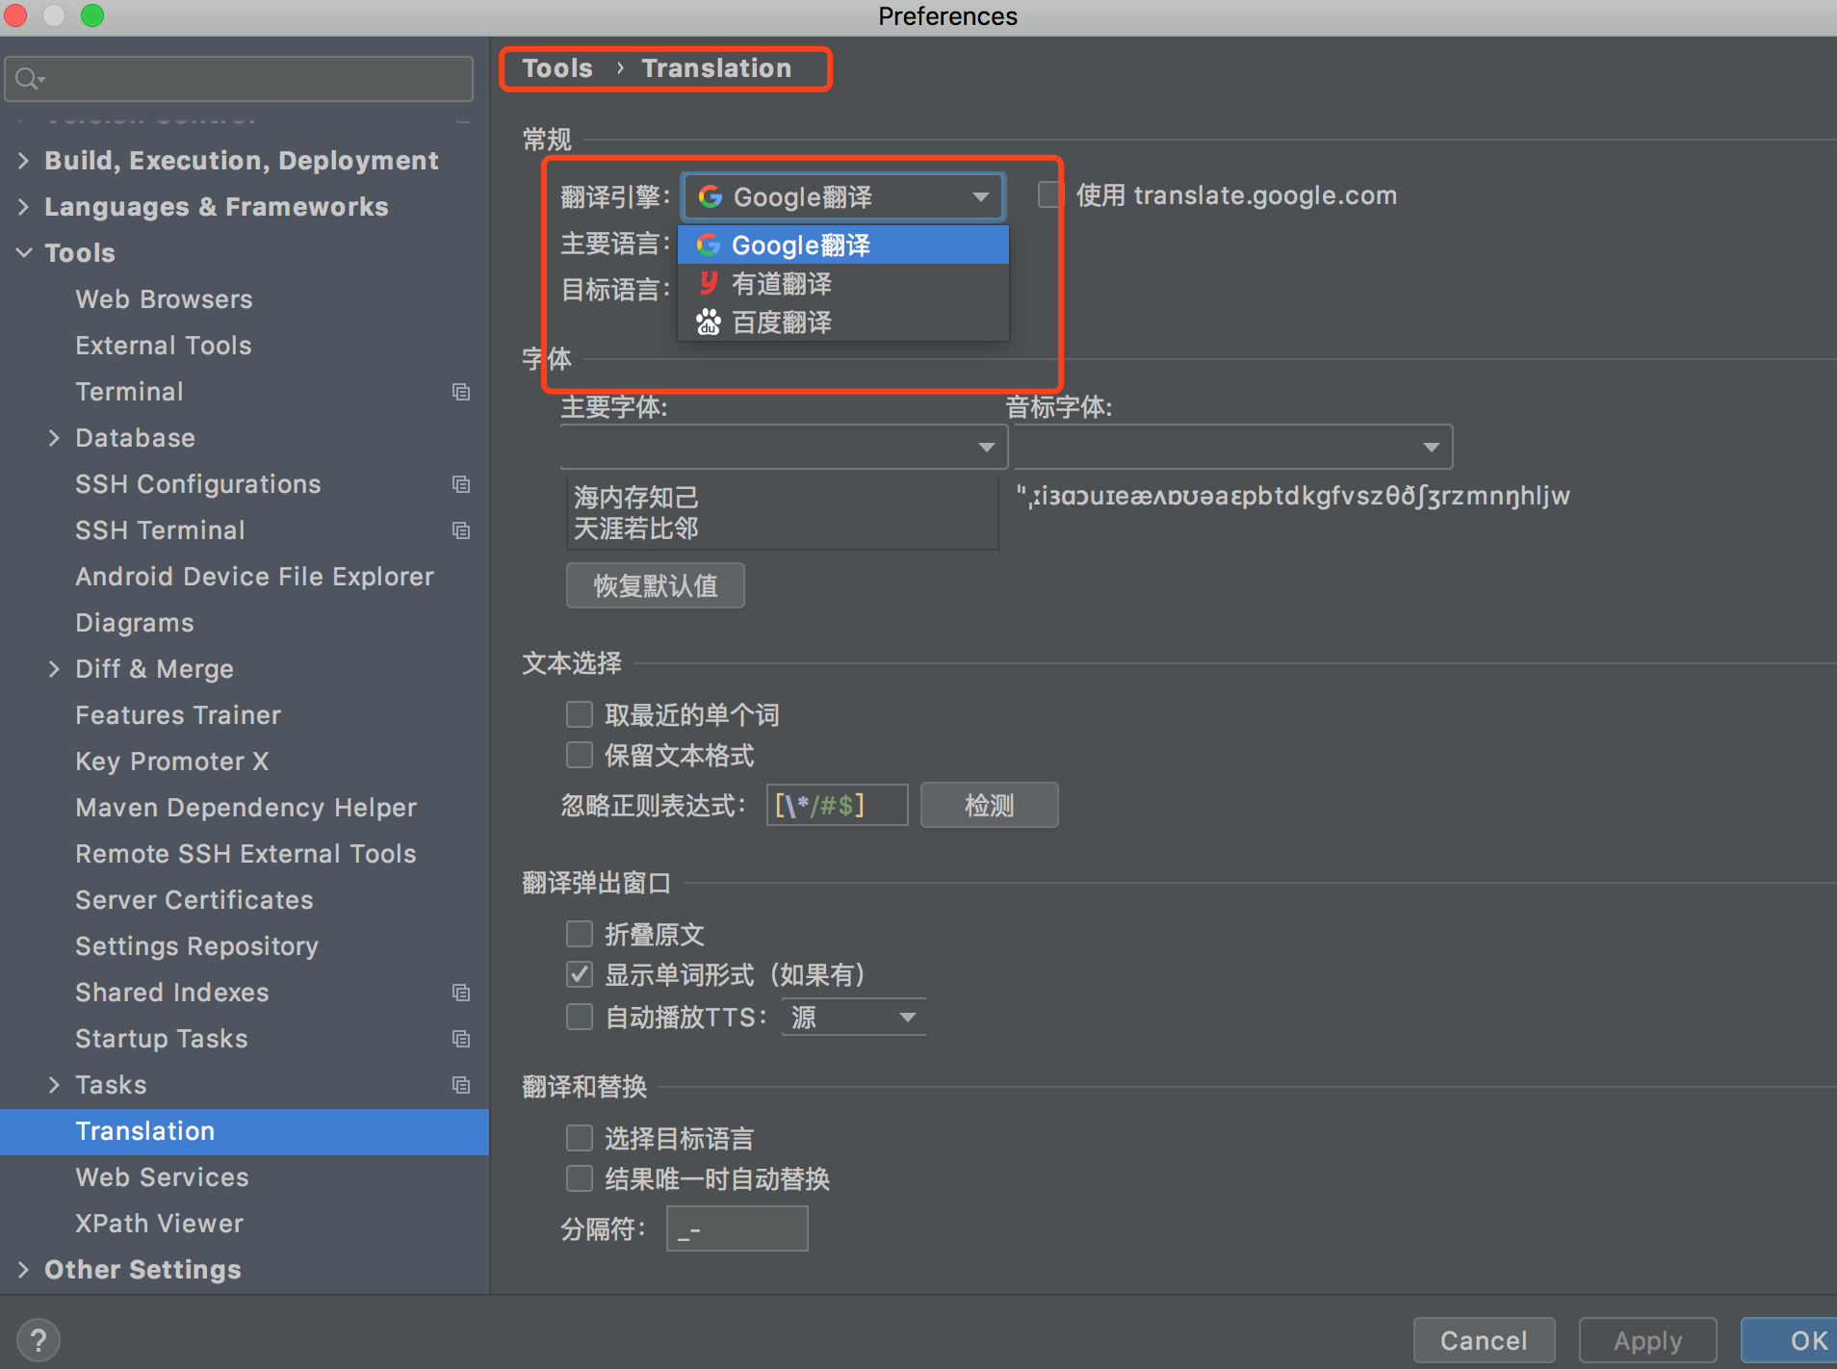Open Web Services settings

pyautogui.click(x=163, y=1177)
